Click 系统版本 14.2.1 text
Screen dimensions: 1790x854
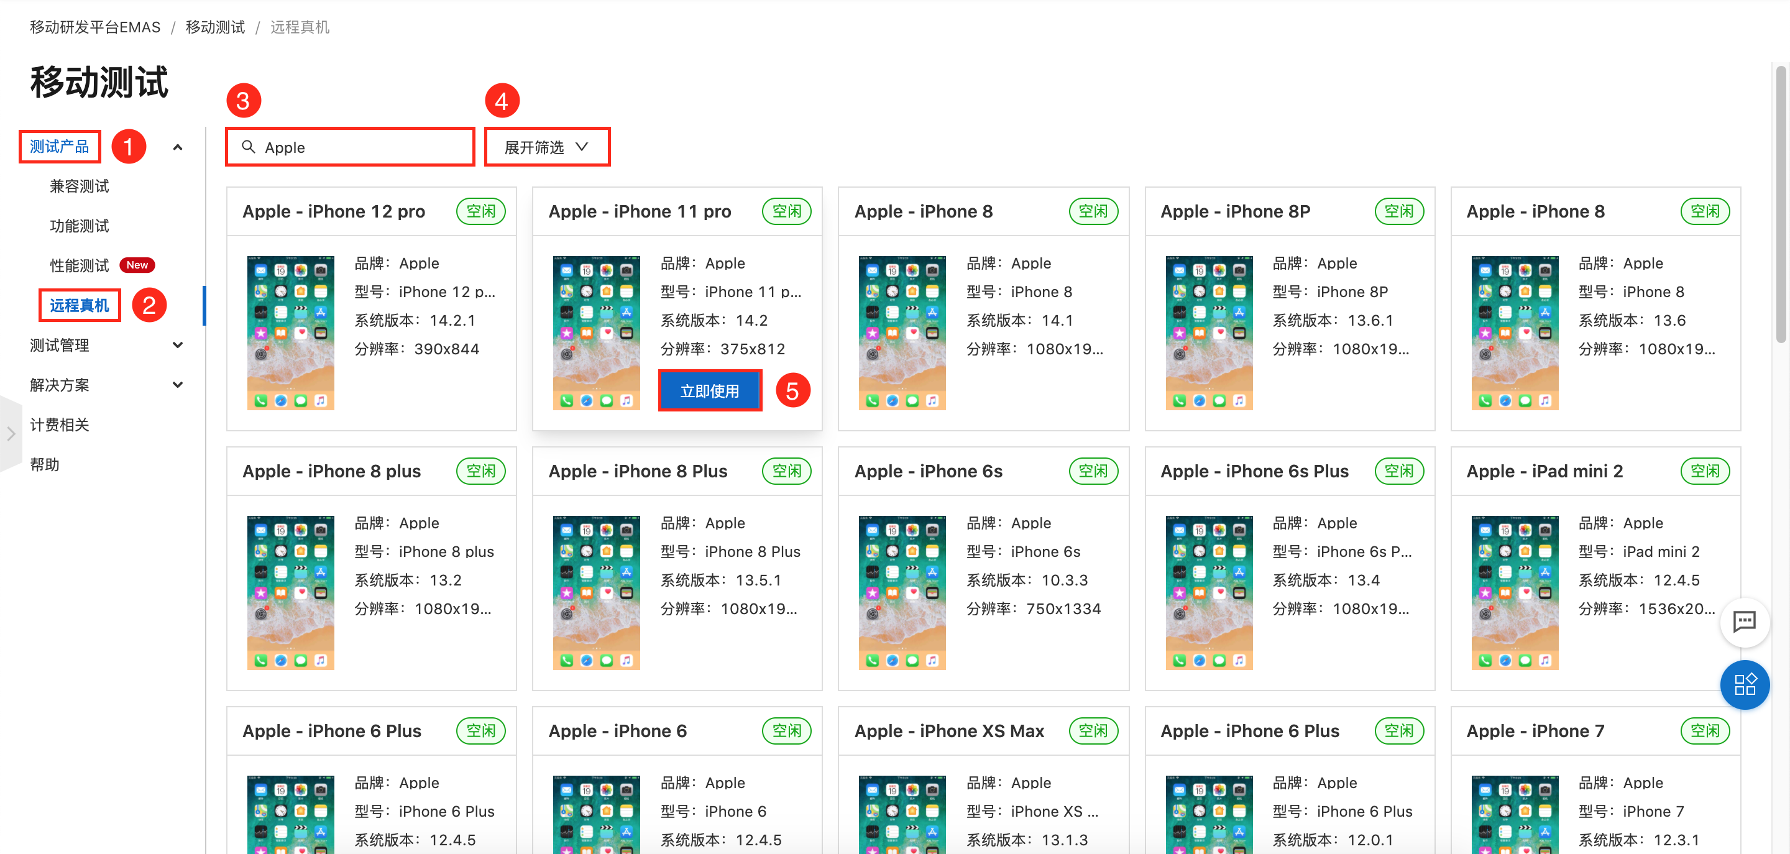point(415,320)
